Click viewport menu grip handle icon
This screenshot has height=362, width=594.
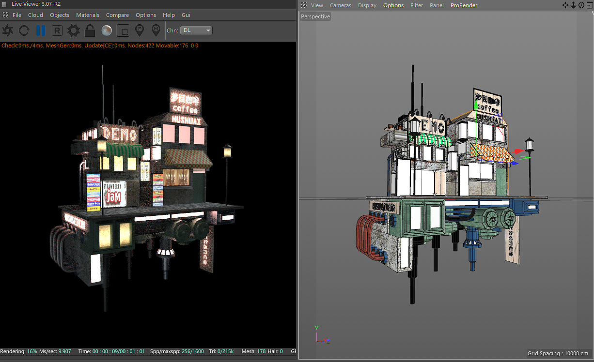coord(304,5)
